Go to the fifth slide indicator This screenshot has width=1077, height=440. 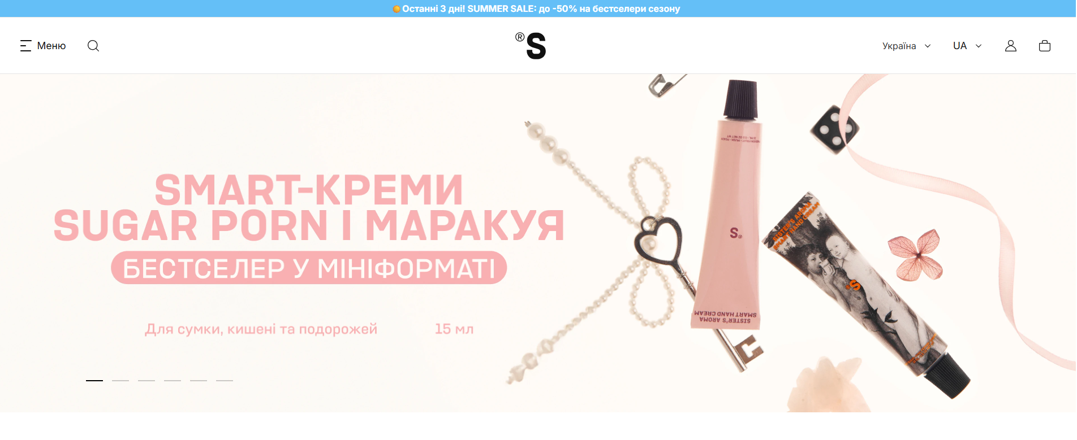[x=199, y=381]
